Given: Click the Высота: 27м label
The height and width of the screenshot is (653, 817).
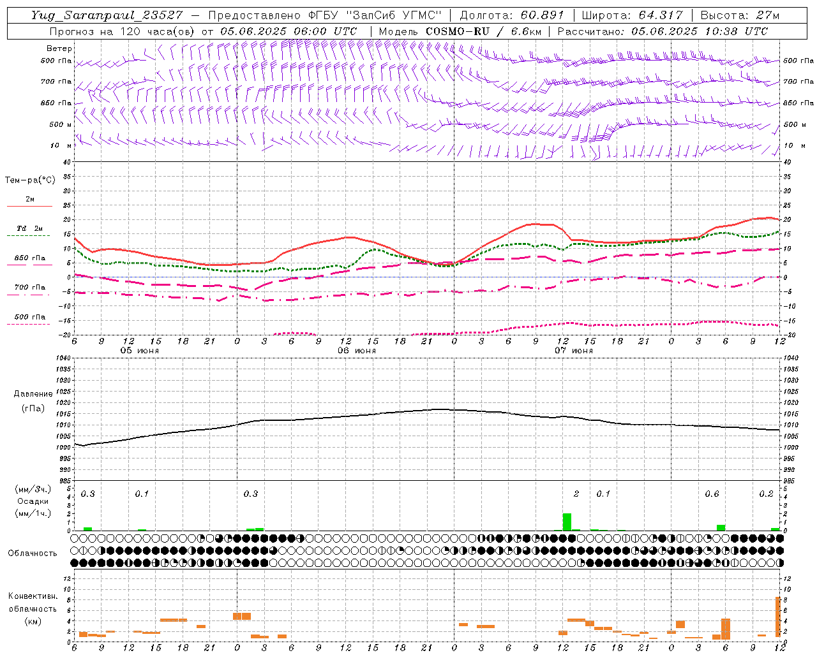Looking at the screenshot, I should click(740, 15).
